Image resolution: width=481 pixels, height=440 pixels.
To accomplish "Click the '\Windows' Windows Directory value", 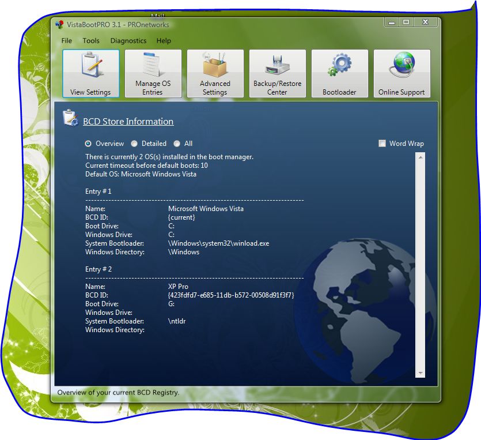I will pos(184,252).
